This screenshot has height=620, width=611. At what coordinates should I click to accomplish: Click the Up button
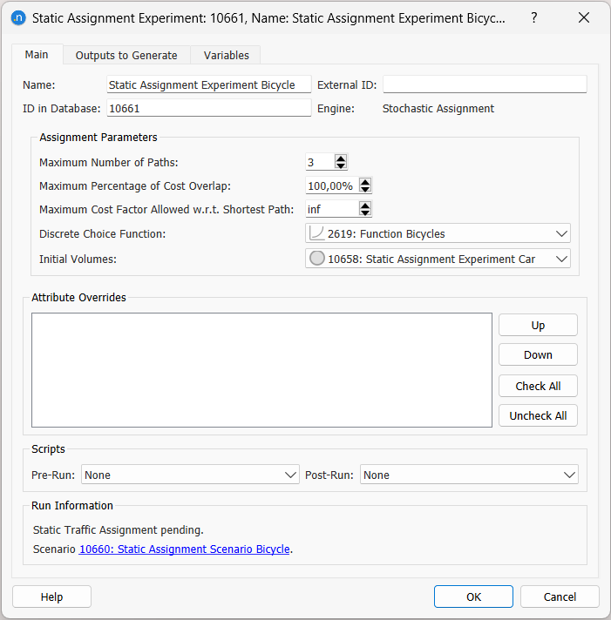[x=538, y=325]
